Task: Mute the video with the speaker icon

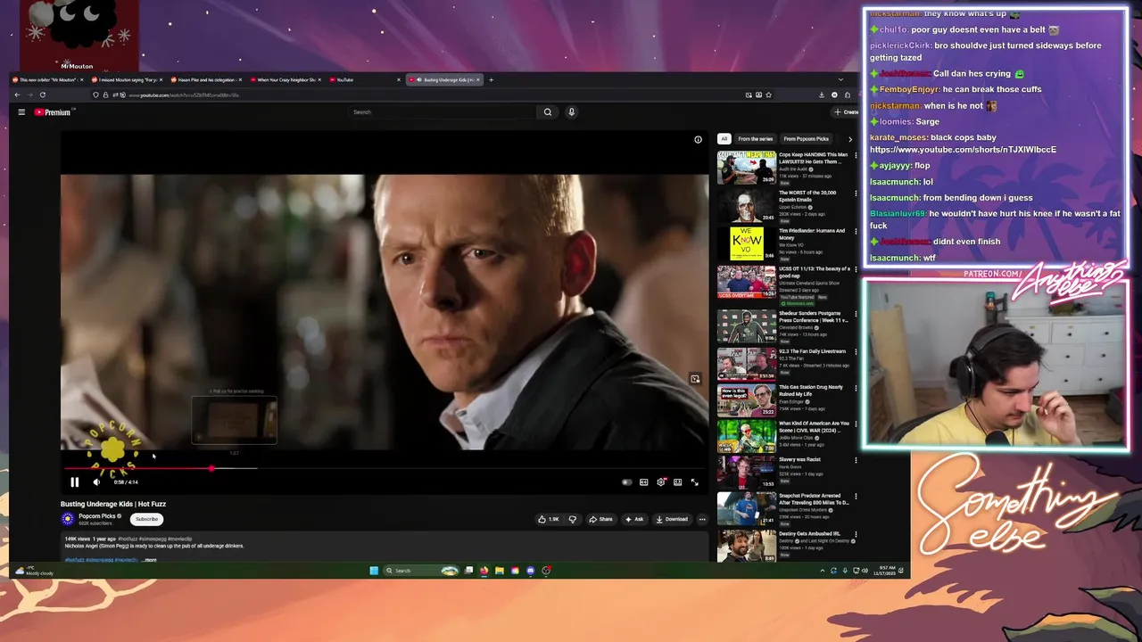Action: point(96,482)
